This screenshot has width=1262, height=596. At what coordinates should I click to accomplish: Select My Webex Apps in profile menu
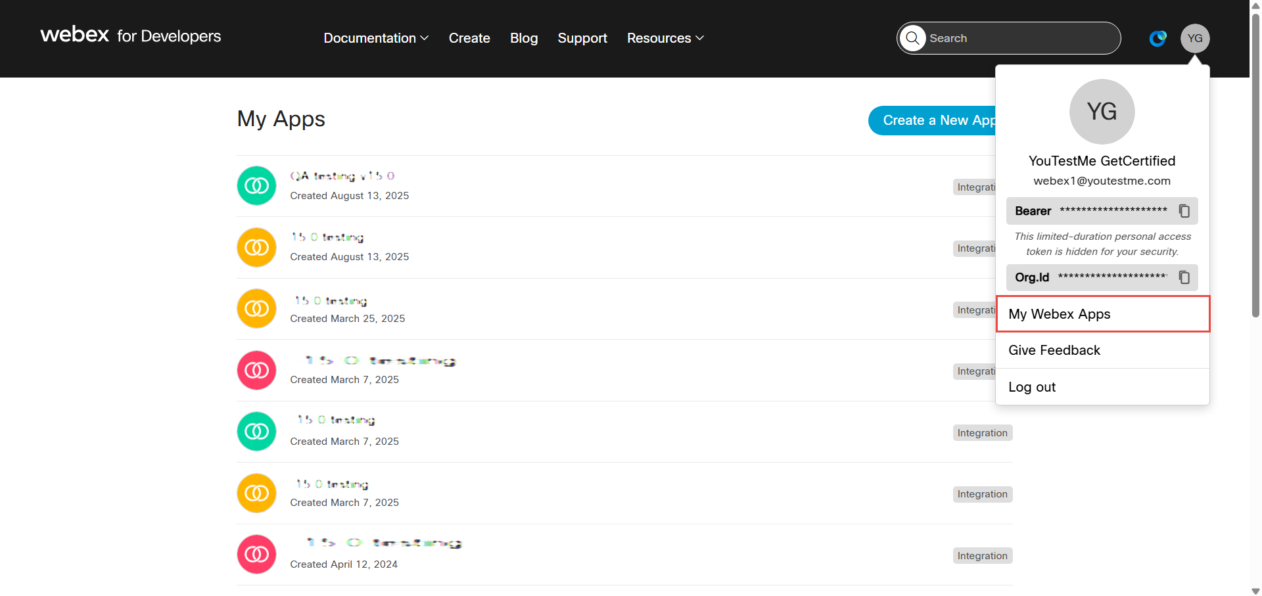pos(1103,314)
